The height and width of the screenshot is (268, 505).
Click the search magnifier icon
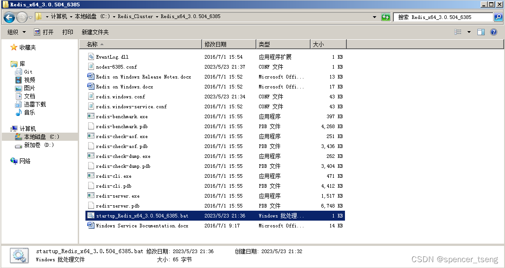pyautogui.click(x=498, y=17)
